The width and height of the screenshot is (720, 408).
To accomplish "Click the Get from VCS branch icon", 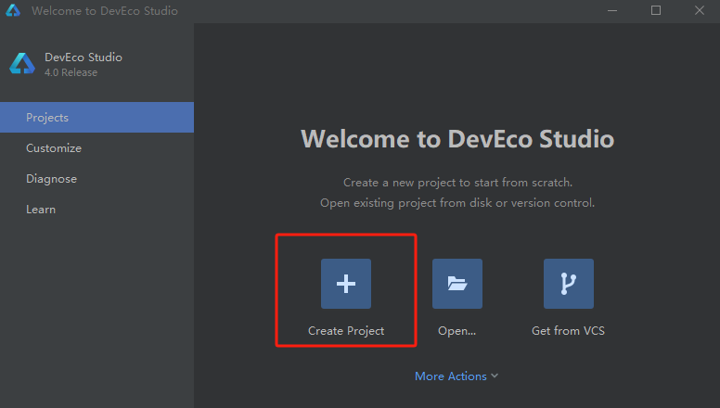I will click(x=569, y=284).
